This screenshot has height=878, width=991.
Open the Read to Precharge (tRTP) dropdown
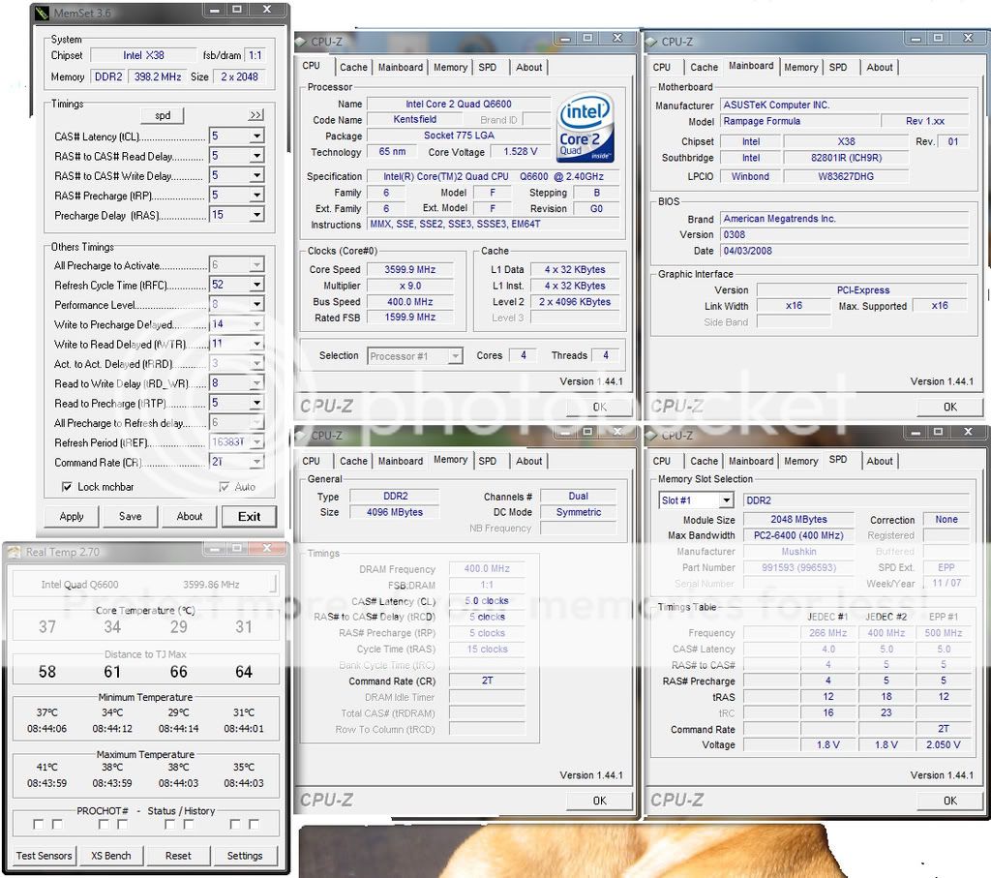tap(256, 403)
